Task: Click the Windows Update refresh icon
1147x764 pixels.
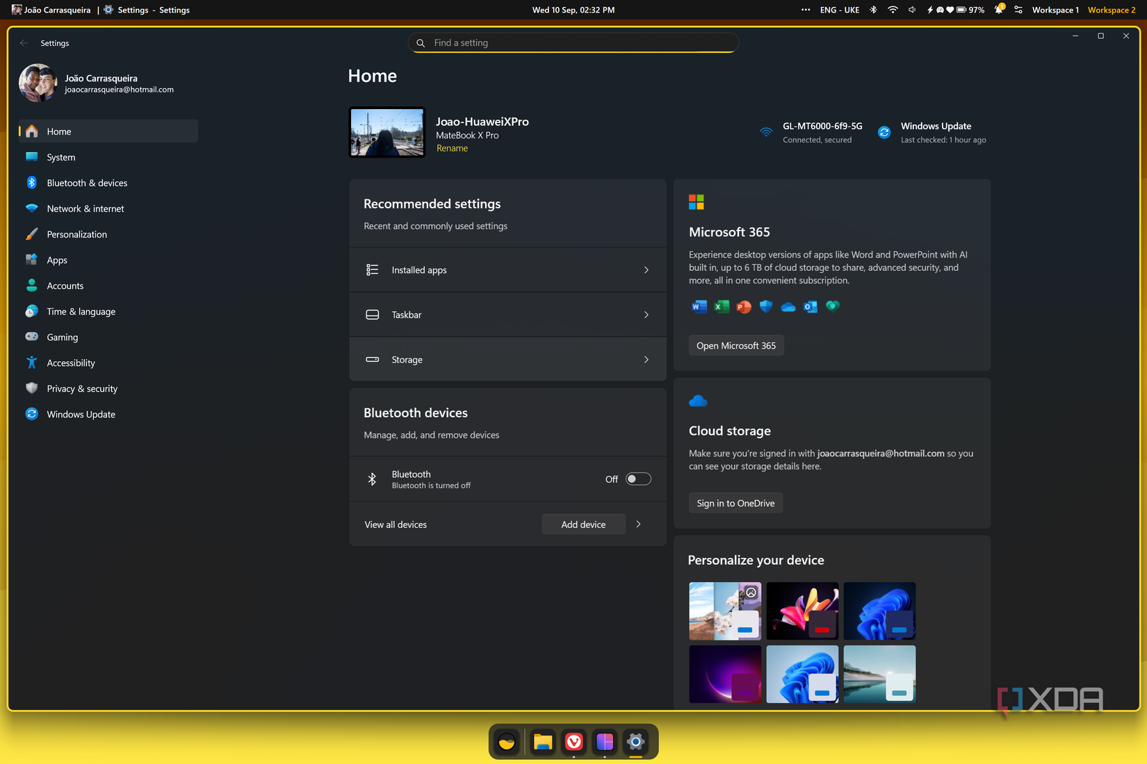Action: pos(884,132)
